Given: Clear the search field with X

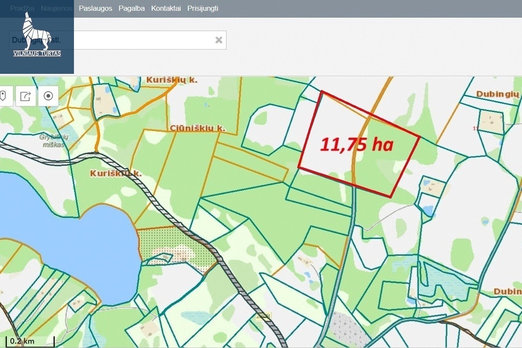Looking at the screenshot, I should tap(219, 40).
